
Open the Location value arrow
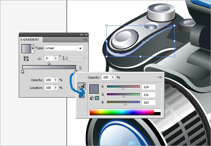(56, 88)
